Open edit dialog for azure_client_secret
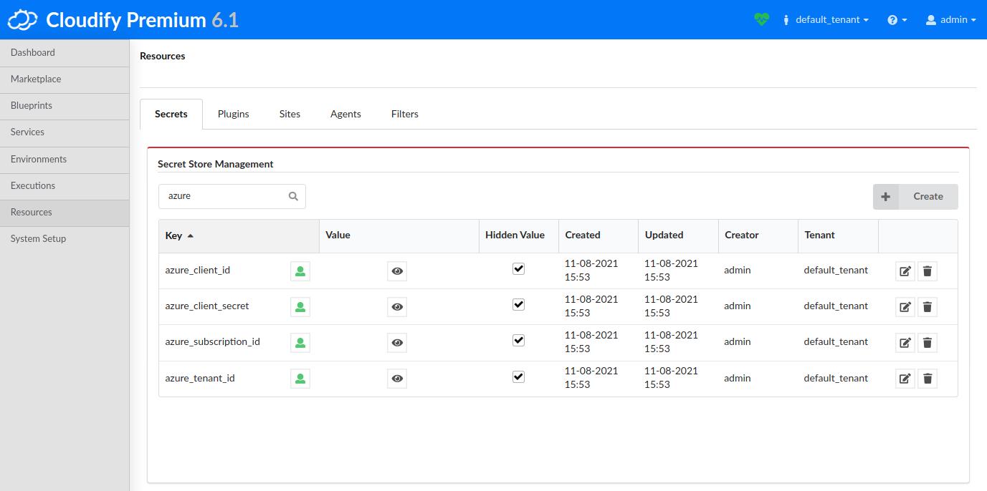 pyautogui.click(x=904, y=306)
